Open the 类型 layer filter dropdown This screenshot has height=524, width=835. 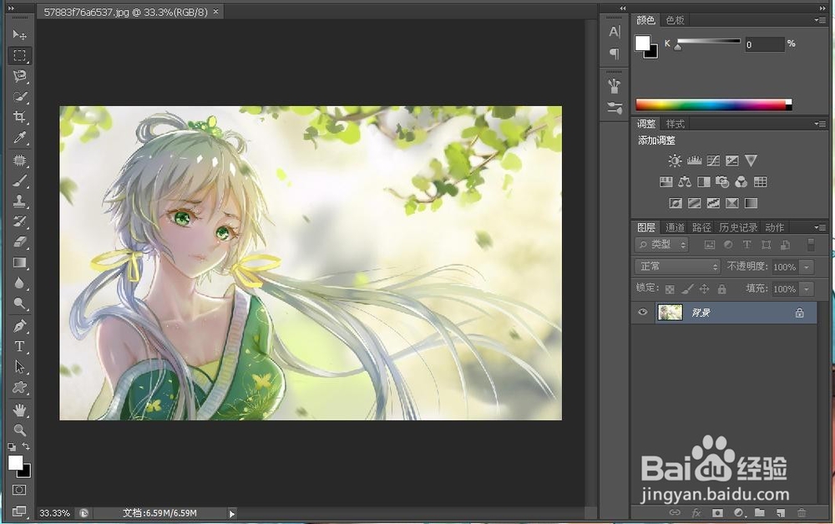(x=662, y=245)
